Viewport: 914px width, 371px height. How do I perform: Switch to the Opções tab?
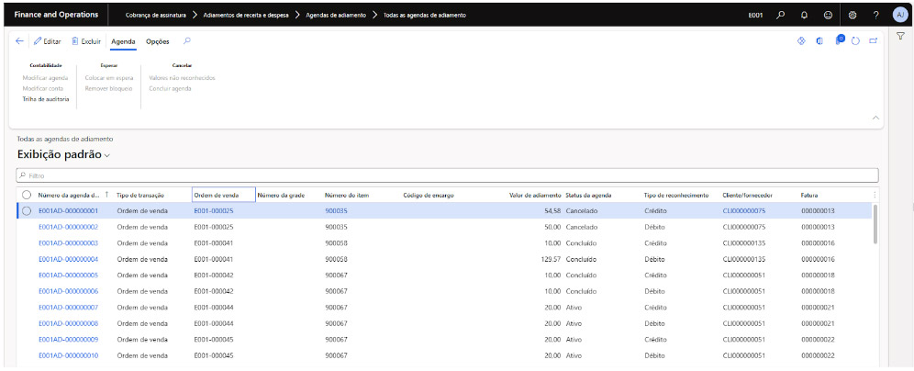[x=157, y=41]
